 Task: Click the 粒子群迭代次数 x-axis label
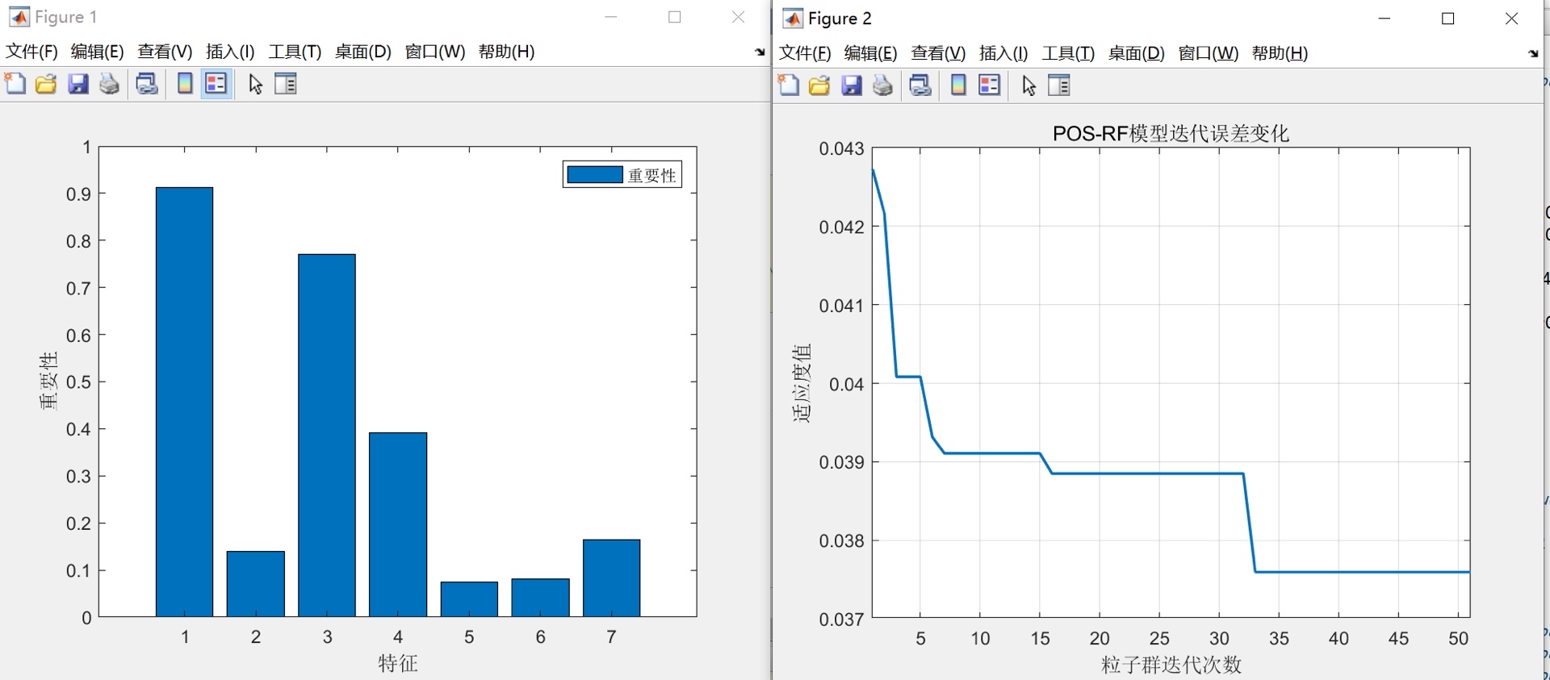point(1171,665)
